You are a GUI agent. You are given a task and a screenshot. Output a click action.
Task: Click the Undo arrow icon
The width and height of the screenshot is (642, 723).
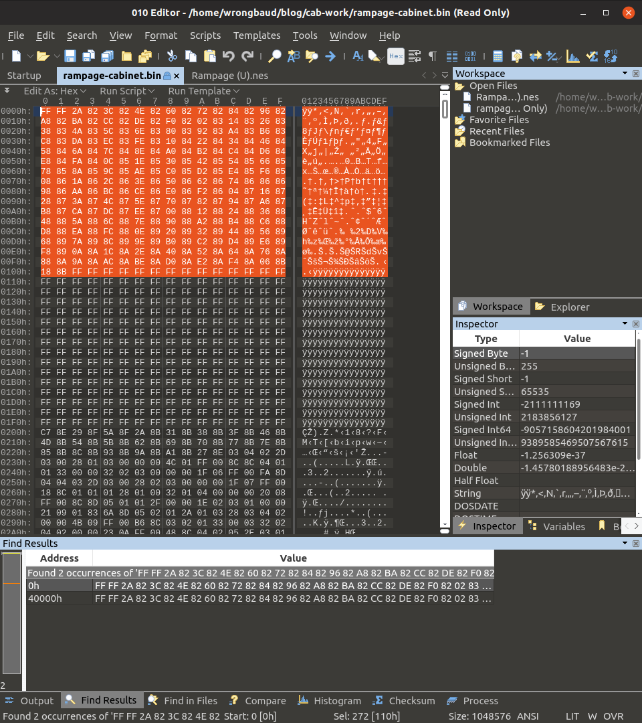pyautogui.click(x=229, y=56)
